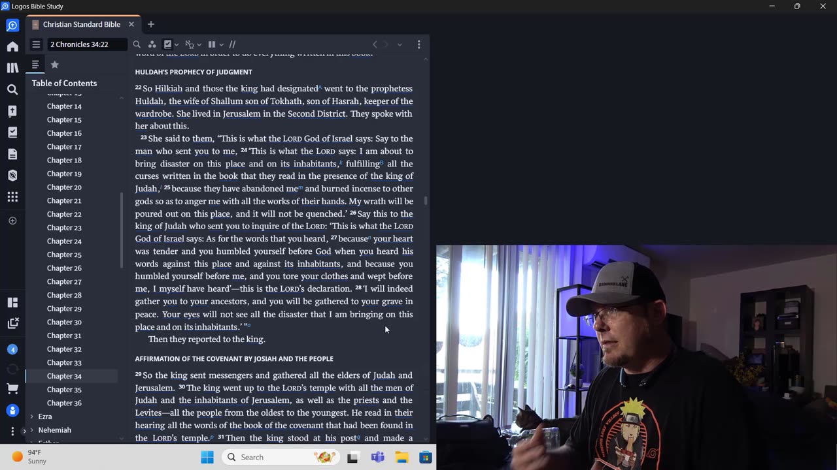Open the panel menu three-dots button
Viewport: 837px width, 470px height.
click(419, 44)
